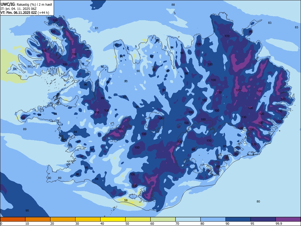Click legend label 50

pyautogui.click(x=127, y=224)
